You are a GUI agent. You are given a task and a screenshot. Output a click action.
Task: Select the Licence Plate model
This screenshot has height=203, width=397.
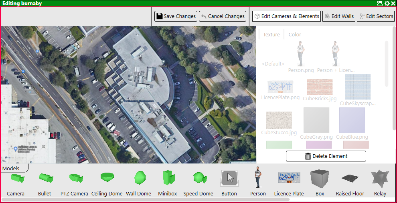[x=289, y=177]
